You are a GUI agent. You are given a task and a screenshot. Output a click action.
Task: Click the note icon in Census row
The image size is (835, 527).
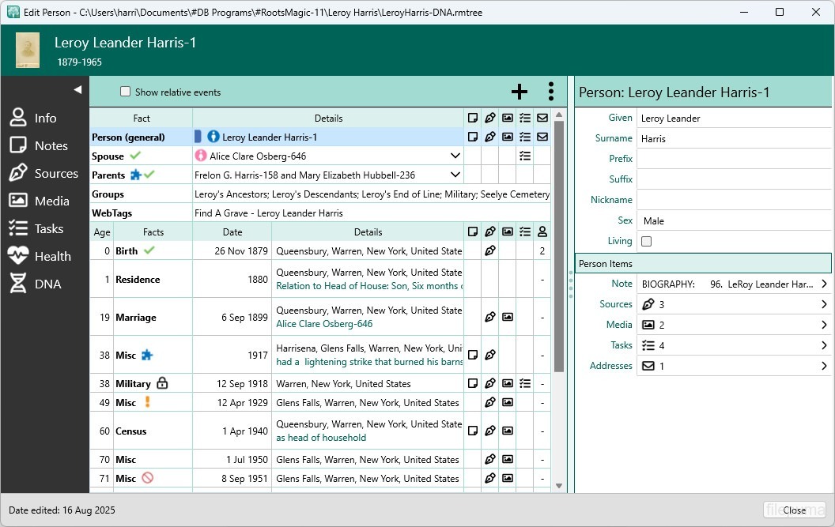(x=473, y=431)
